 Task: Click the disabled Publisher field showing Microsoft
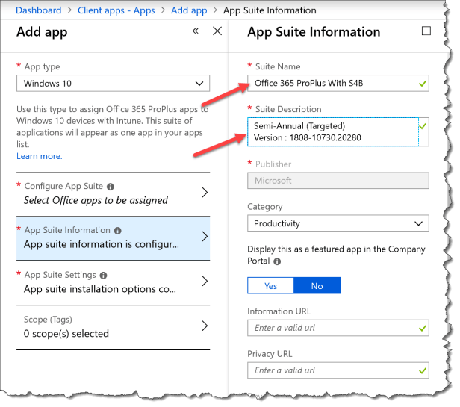point(338,181)
